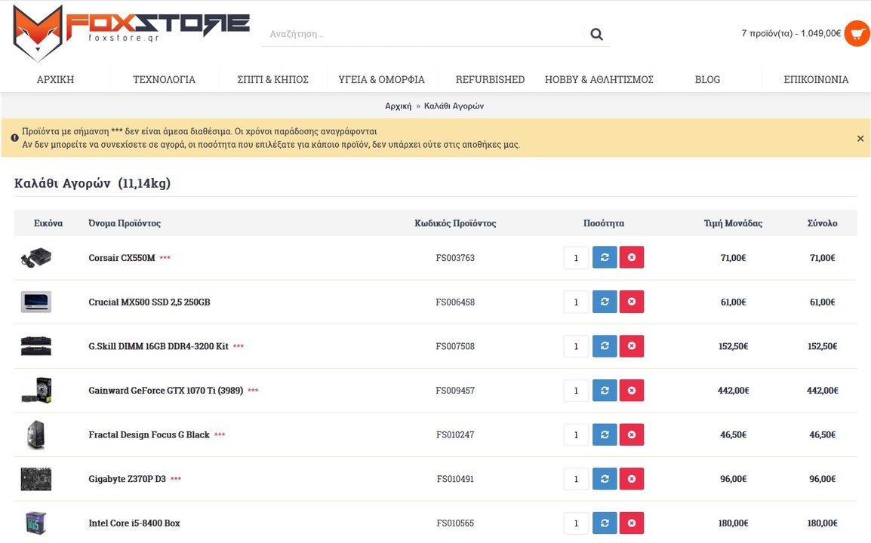The height and width of the screenshot is (543, 871).
Task: Click the Αρχική breadcrumb link
Action: 399,106
